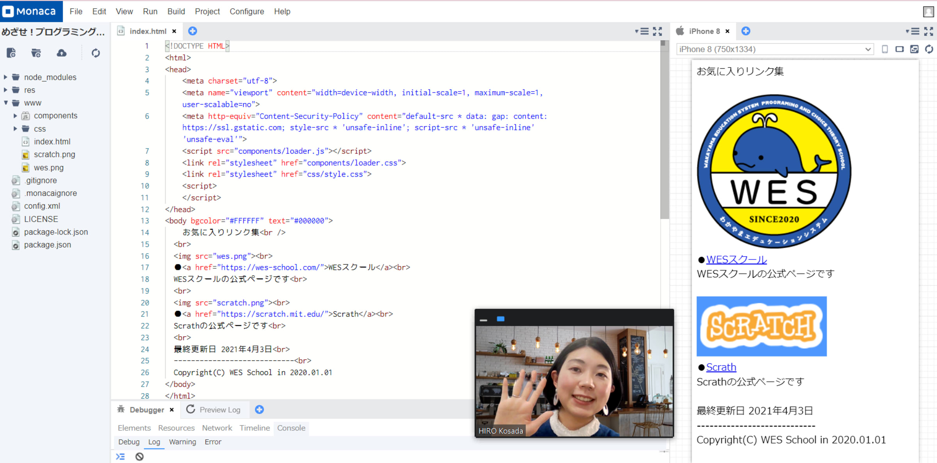Screen dimensions: 937x463
Task: Open scratch.png in the file tree
Action: click(x=54, y=154)
